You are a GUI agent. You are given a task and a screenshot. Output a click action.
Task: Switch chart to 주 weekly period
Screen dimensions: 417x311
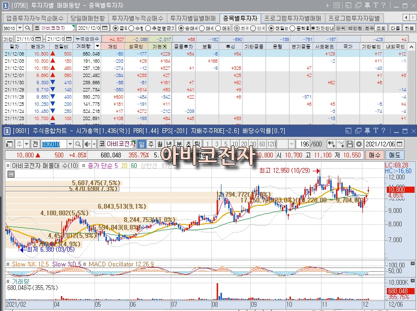pos(151,144)
